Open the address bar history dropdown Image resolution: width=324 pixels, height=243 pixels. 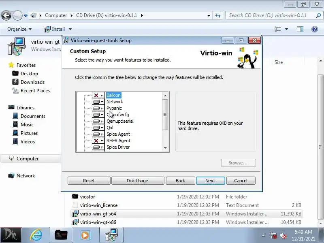point(209,15)
